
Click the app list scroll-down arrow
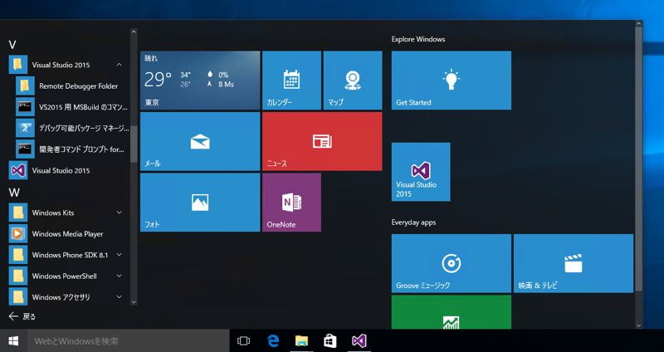pos(134,302)
